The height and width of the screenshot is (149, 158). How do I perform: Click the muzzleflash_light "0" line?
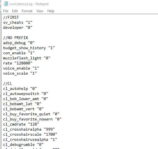(26, 58)
